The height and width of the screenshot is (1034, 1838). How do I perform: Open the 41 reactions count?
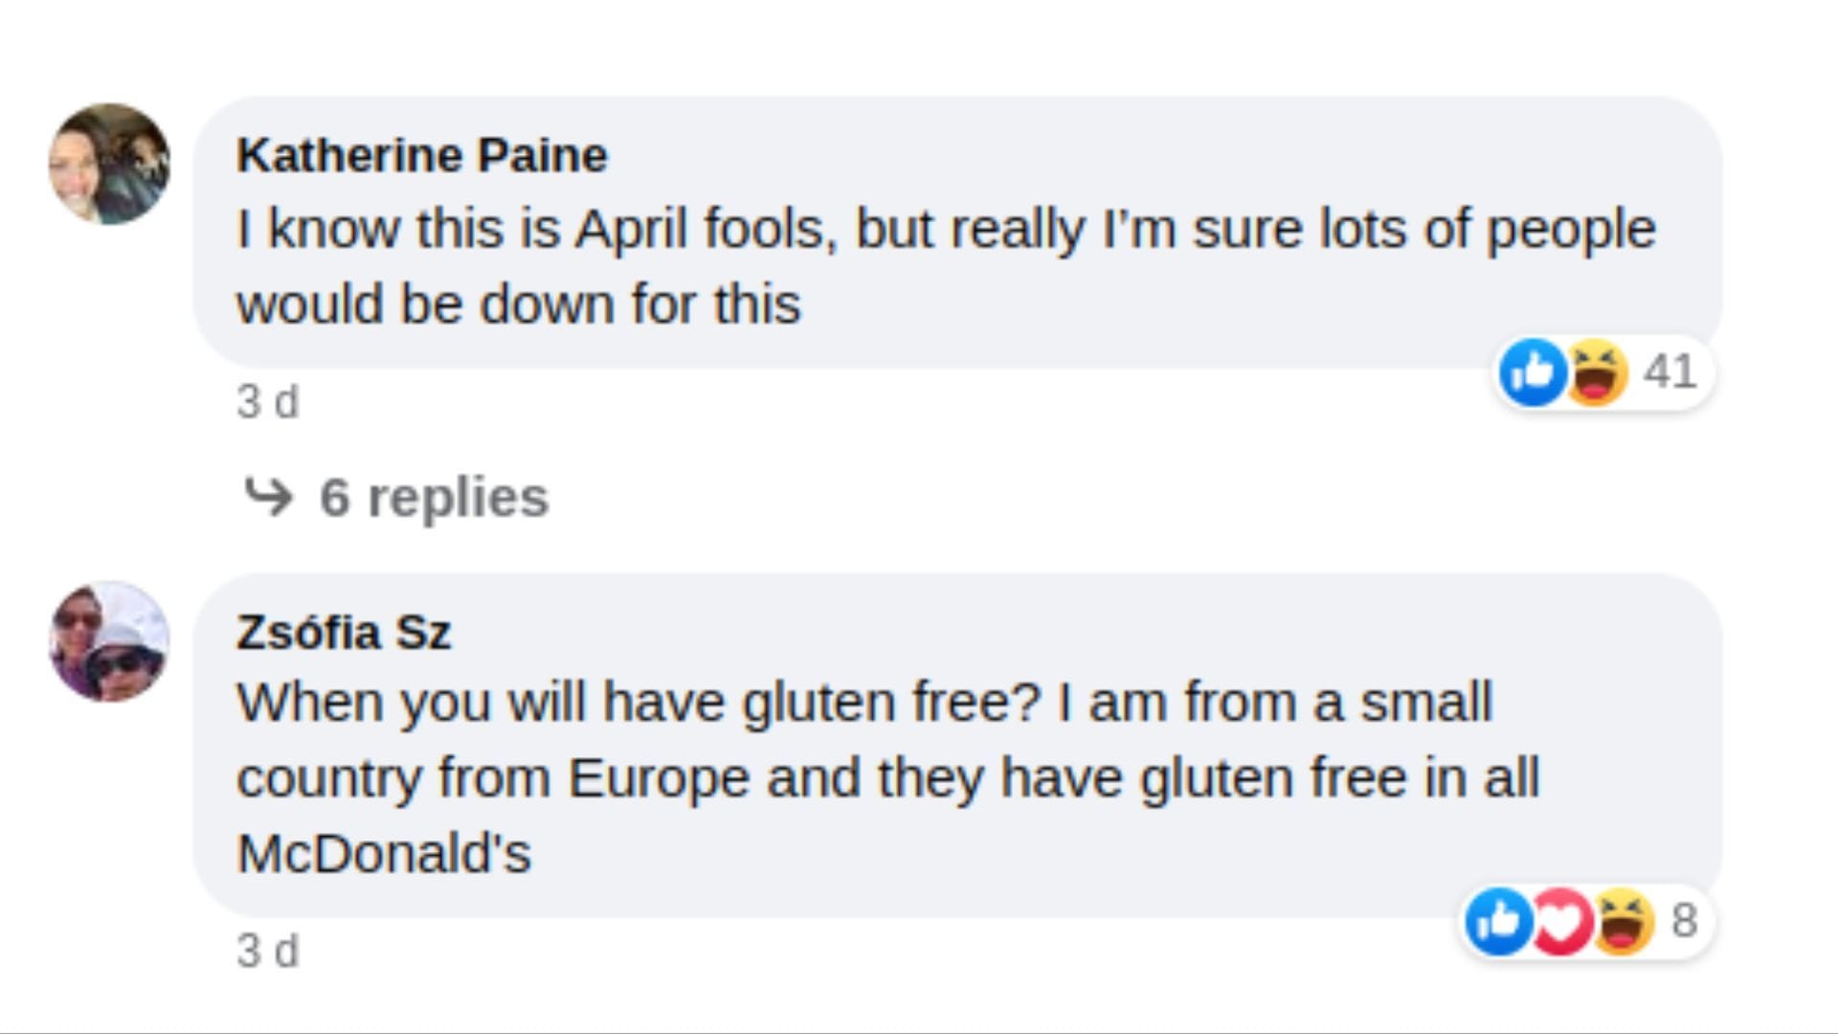1670,371
